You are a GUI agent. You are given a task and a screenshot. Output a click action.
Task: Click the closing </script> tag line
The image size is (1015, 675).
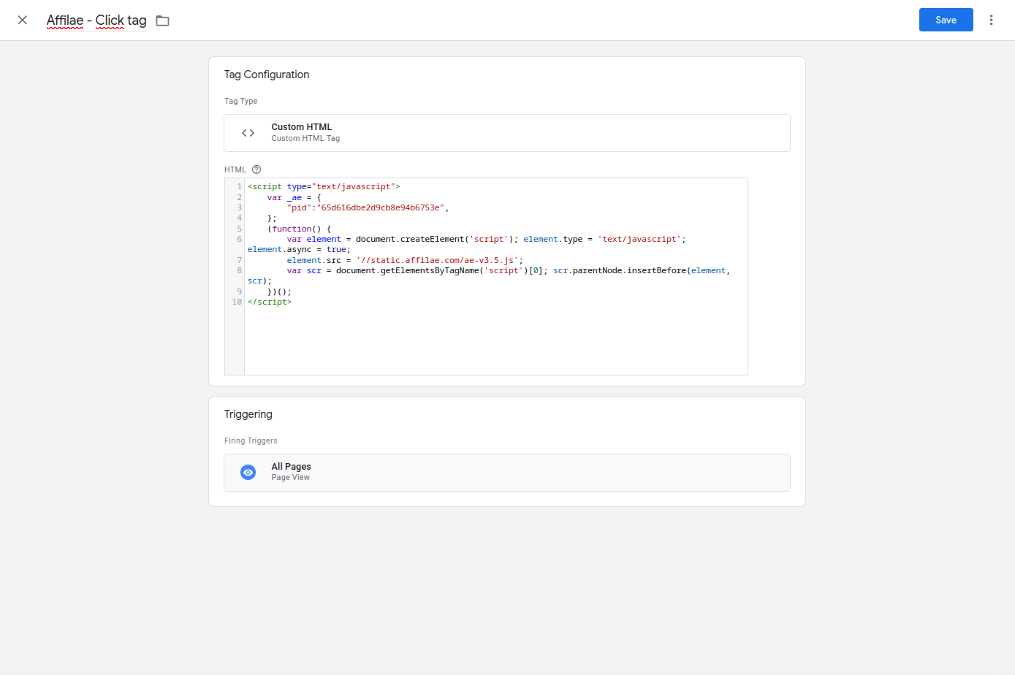pos(270,302)
